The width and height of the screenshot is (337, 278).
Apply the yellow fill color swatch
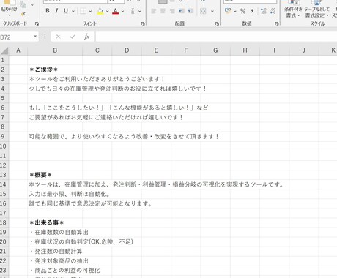(100, 11)
